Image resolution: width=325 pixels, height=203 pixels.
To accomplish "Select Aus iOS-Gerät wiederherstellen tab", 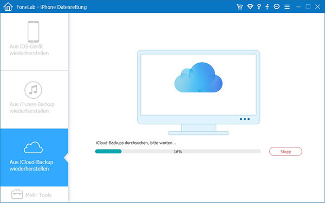I will [x=34, y=42].
